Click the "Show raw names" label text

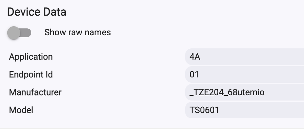click(x=78, y=32)
